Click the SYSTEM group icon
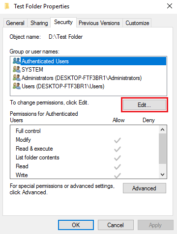 17,69
